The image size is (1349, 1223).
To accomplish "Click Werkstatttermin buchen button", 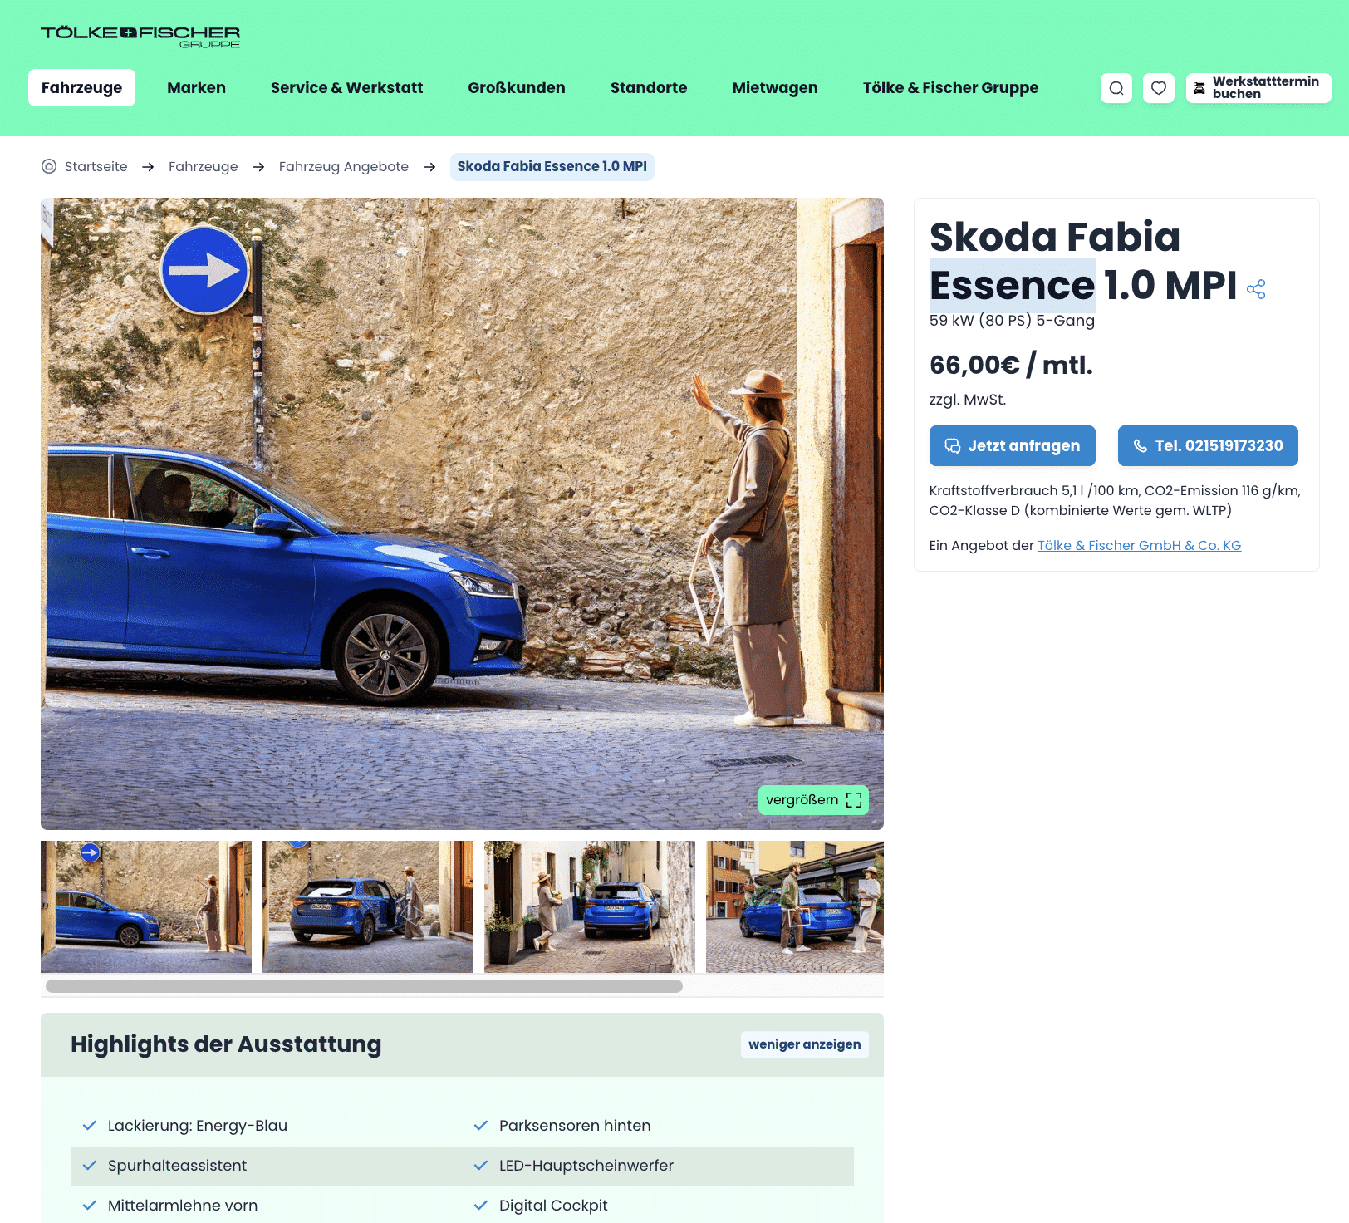I will [x=1258, y=88].
